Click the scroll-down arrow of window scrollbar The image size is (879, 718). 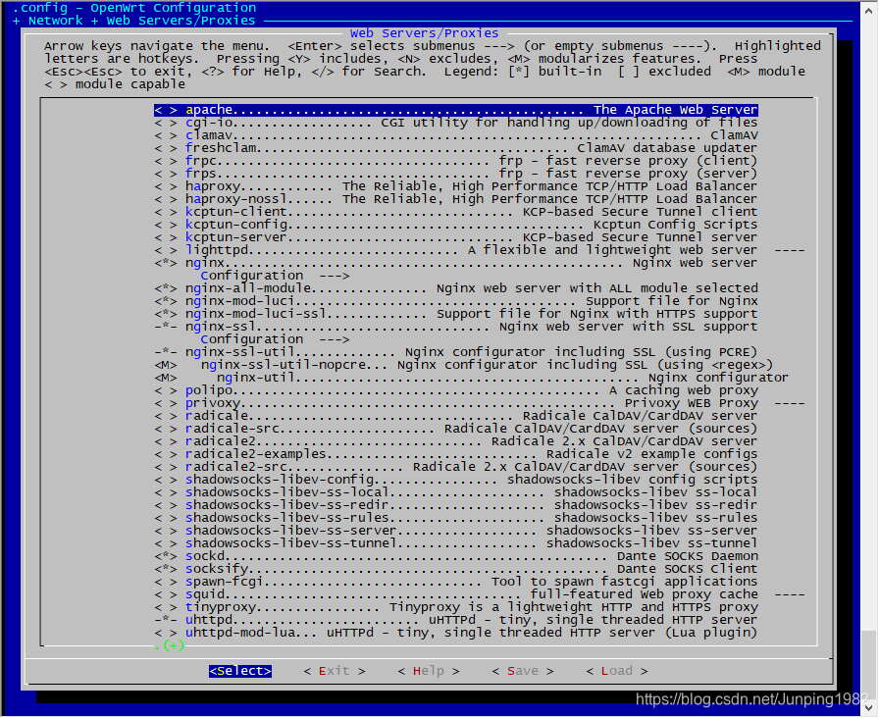[x=869, y=707]
